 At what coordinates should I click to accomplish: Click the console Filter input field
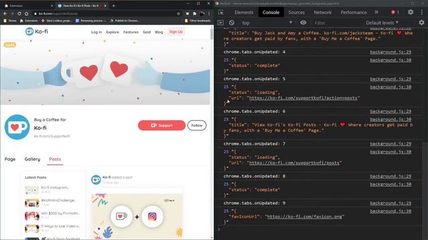[x=337, y=23]
